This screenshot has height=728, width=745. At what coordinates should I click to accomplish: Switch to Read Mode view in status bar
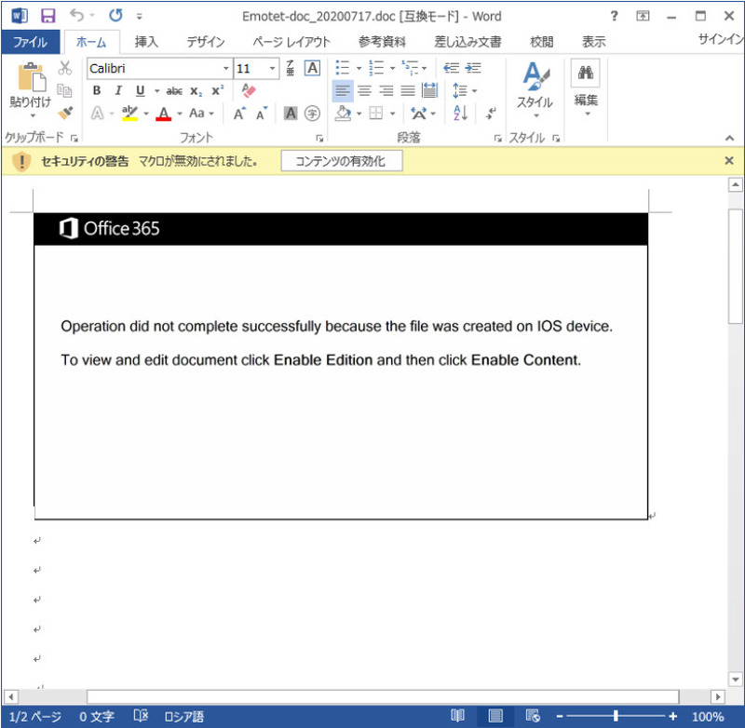(457, 716)
